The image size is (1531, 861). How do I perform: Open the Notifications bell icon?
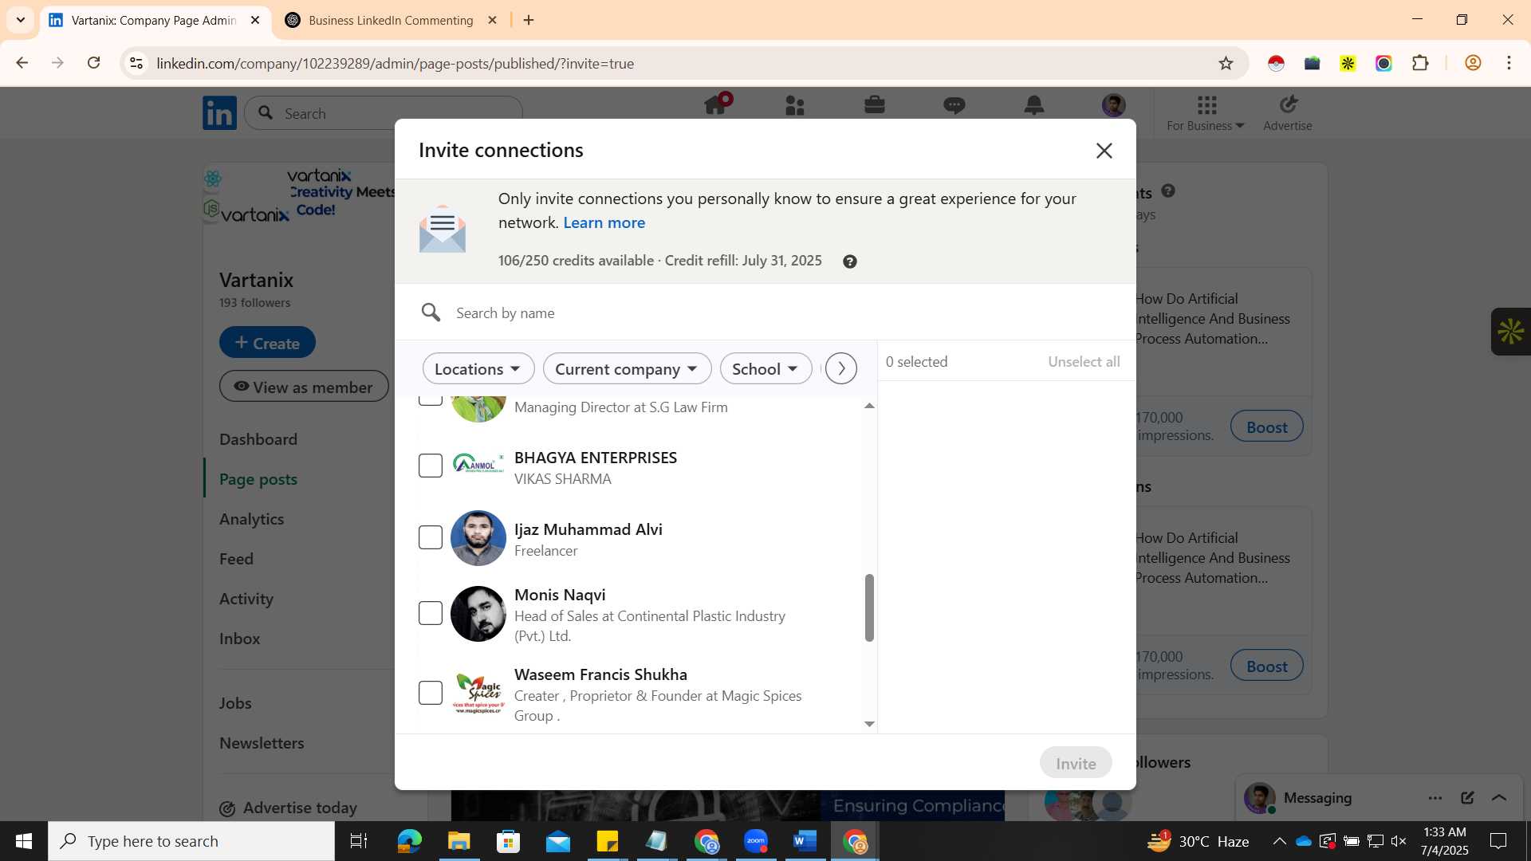tap(1034, 104)
